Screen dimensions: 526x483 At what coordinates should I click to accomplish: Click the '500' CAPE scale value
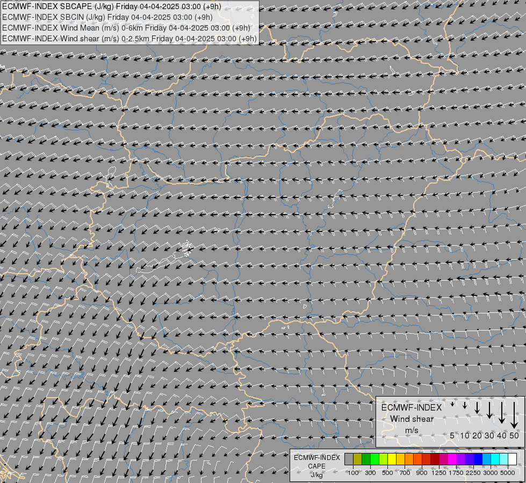coord(387,473)
